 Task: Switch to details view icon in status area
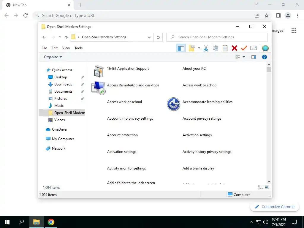[260, 187]
